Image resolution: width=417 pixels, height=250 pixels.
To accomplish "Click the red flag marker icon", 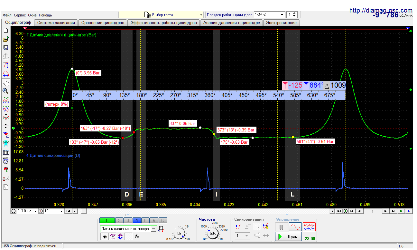I will (x=5, y=169).
